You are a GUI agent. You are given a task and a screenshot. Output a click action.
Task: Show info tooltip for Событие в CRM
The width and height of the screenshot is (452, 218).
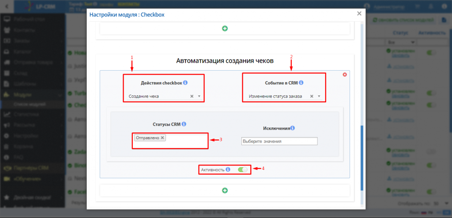(301, 83)
